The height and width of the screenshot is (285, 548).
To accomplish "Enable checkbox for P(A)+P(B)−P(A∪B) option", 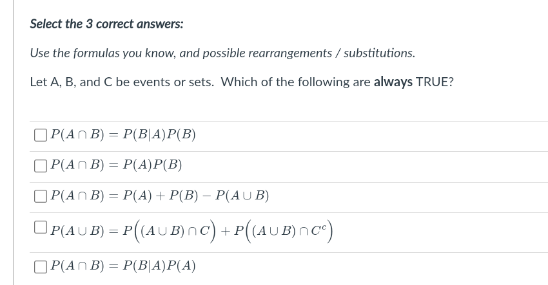I will (x=41, y=196).
